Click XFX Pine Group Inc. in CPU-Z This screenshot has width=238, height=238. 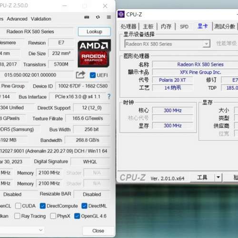pyautogui.click(x=200, y=72)
